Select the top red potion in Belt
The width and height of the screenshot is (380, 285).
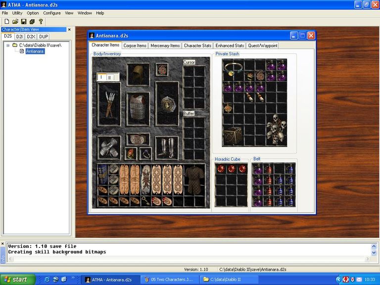(268, 169)
